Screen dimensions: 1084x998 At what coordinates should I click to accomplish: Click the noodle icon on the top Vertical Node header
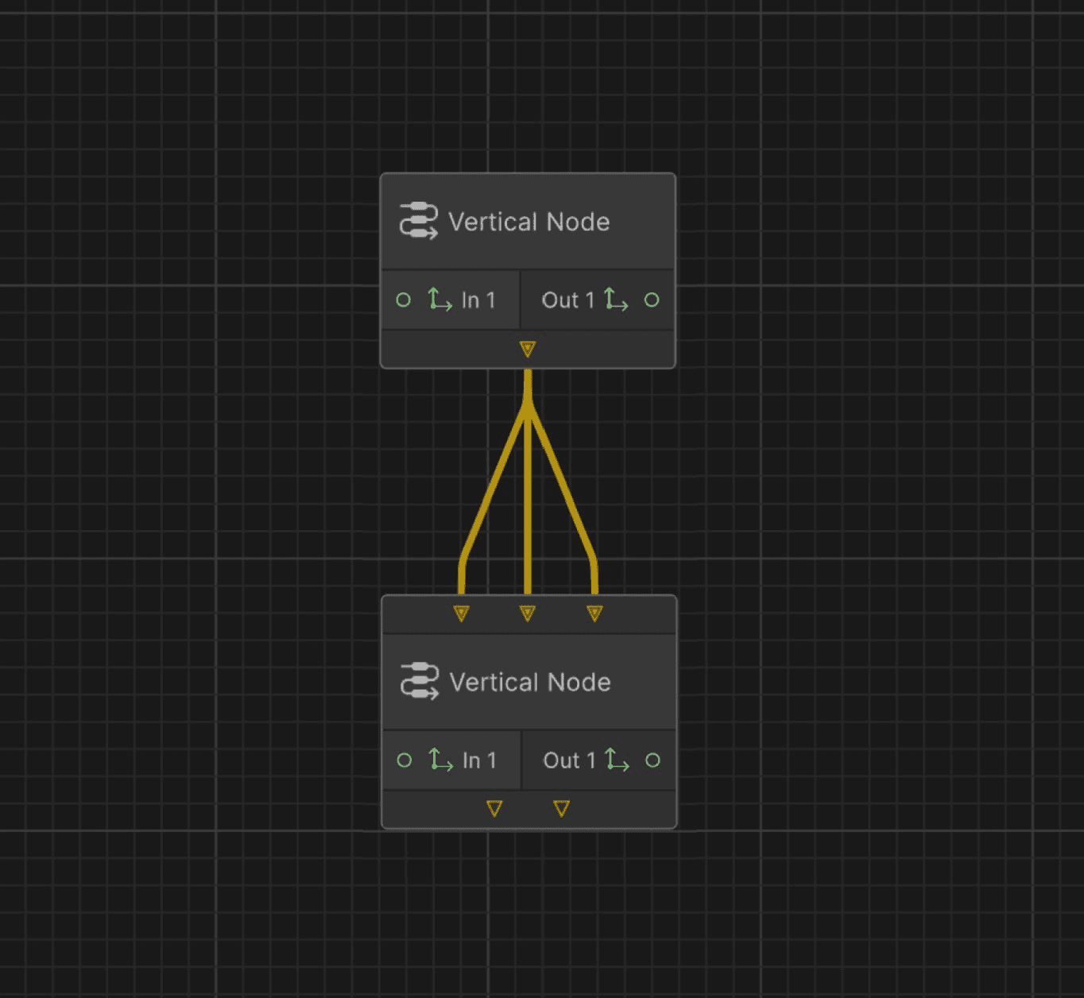point(419,222)
